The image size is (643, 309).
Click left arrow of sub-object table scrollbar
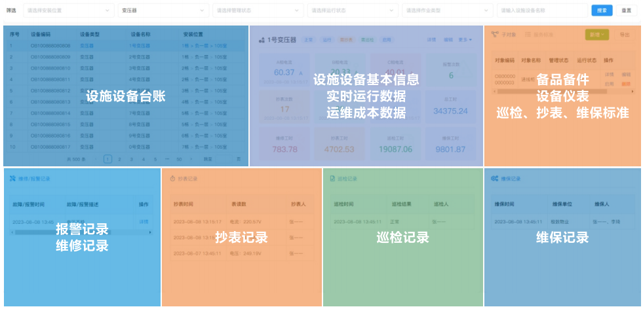pyautogui.click(x=494, y=92)
